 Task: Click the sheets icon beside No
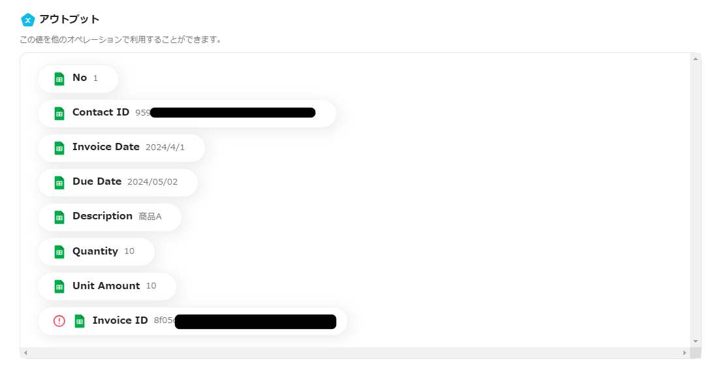(x=59, y=78)
